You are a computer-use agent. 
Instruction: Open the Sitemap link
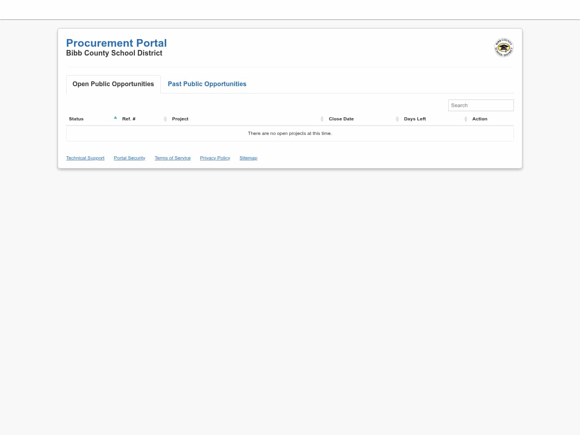click(x=248, y=158)
